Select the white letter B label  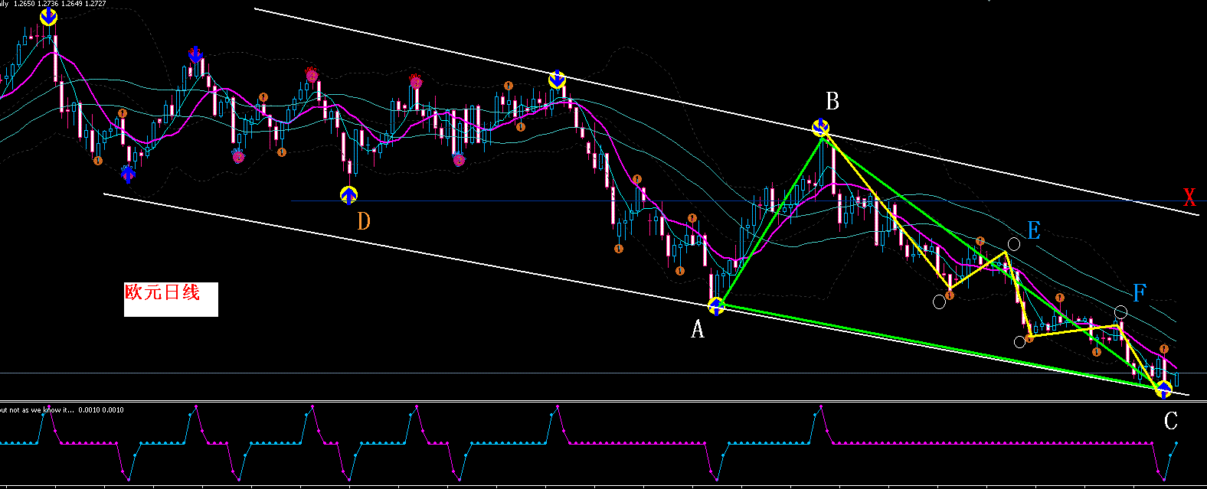(832, 100)
